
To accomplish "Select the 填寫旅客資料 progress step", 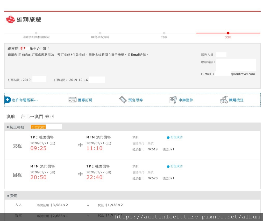I will click(100, 37).
